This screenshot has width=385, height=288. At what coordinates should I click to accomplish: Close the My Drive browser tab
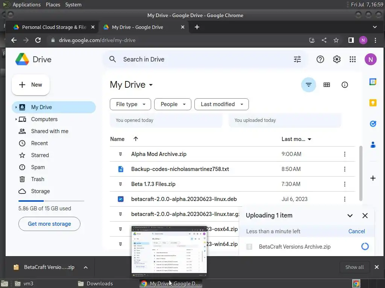point(182,27)
